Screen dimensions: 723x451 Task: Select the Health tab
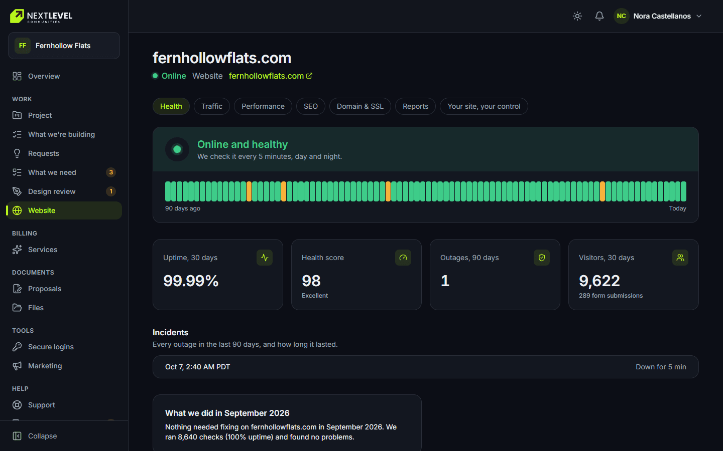click(171, 106)
